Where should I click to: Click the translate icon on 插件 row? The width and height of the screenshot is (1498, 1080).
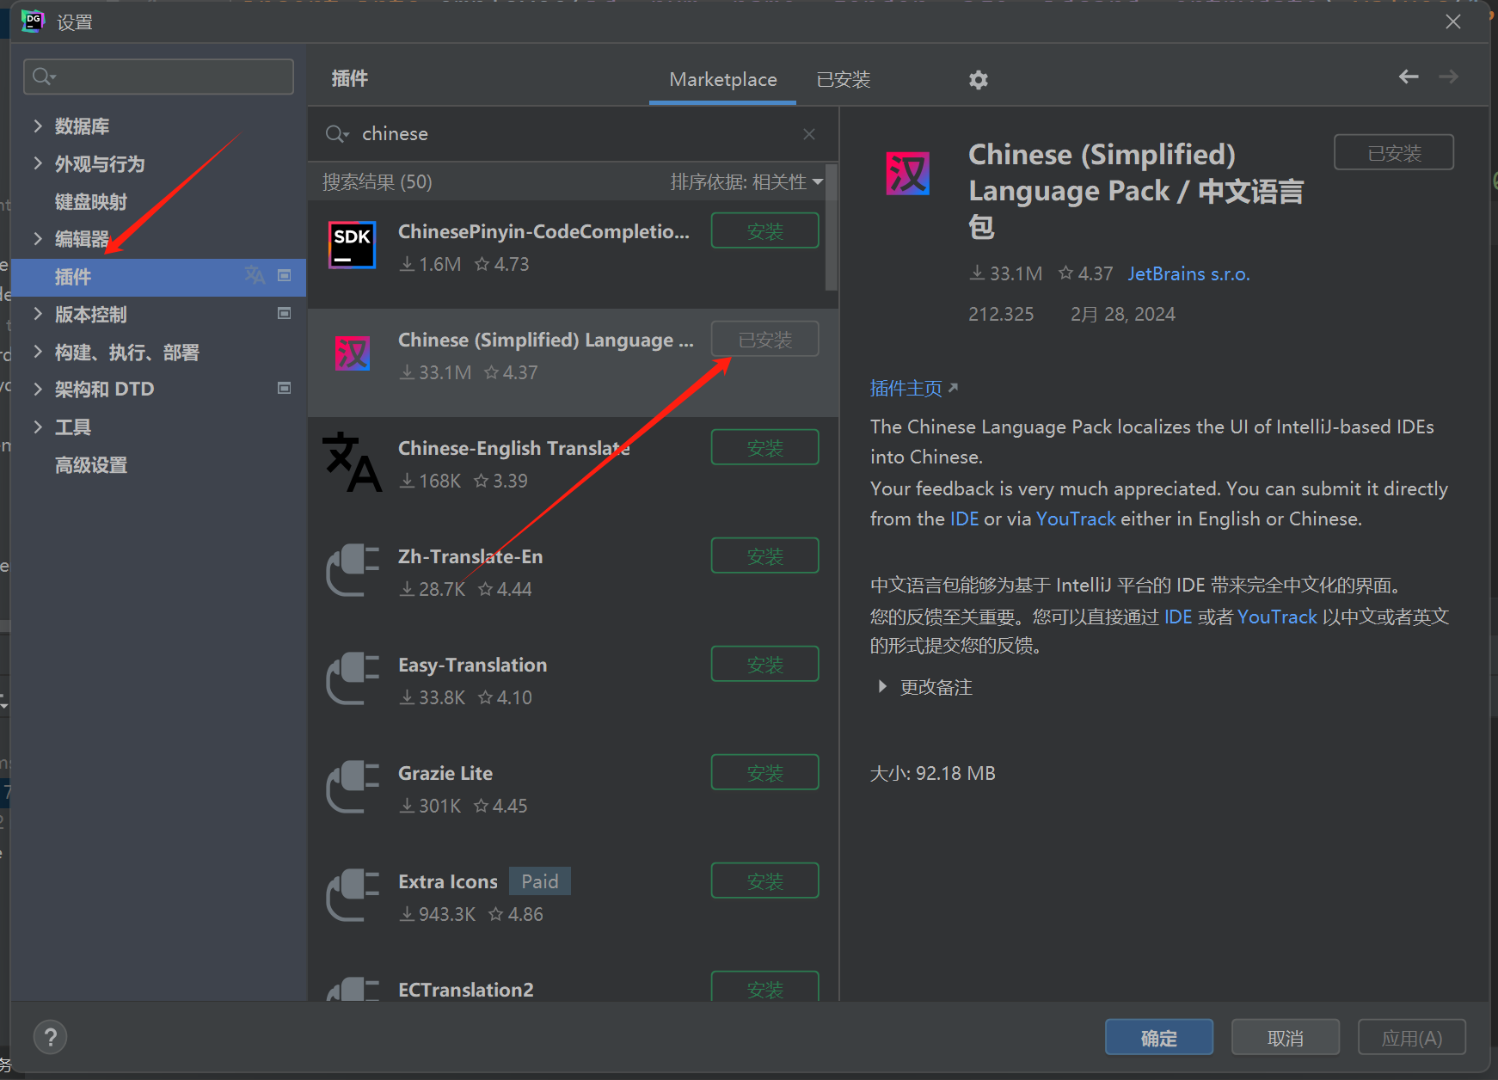(x=255, y=275)
